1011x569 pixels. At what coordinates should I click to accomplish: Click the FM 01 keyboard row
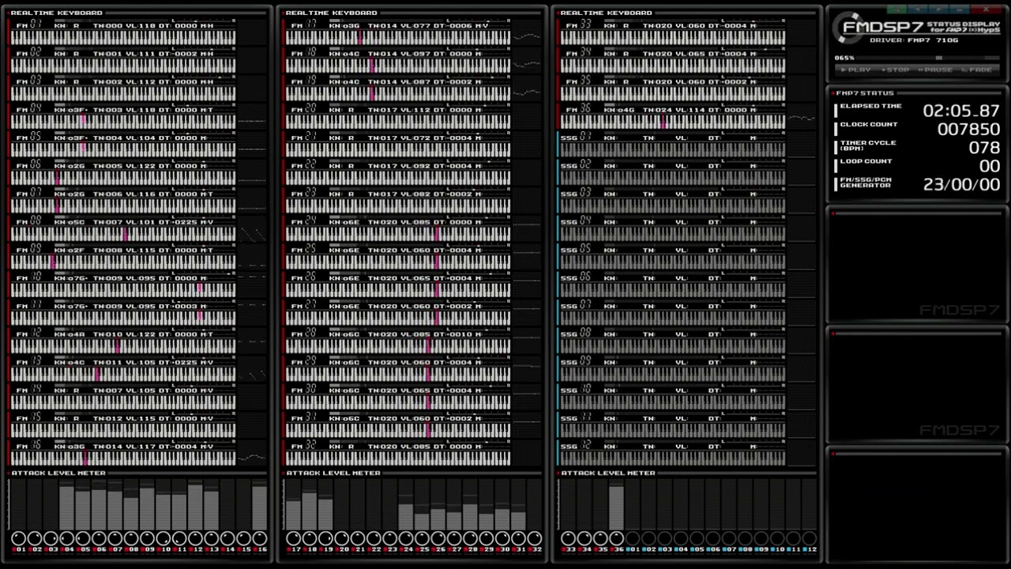[122, 33]
